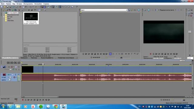The width and height of the screenshot is (194, 109).
Task: Click the Redo arrow icon
Action: click(x=36, y=7)
